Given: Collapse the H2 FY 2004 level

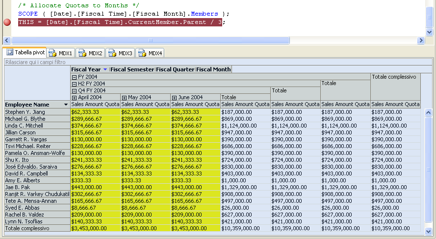Looking at the screenshot, I should tap(74, 84).
